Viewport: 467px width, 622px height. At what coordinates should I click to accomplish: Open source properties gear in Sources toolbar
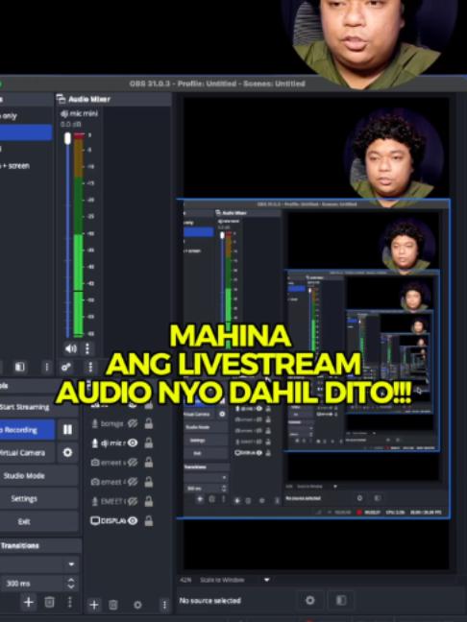[137, 605]
